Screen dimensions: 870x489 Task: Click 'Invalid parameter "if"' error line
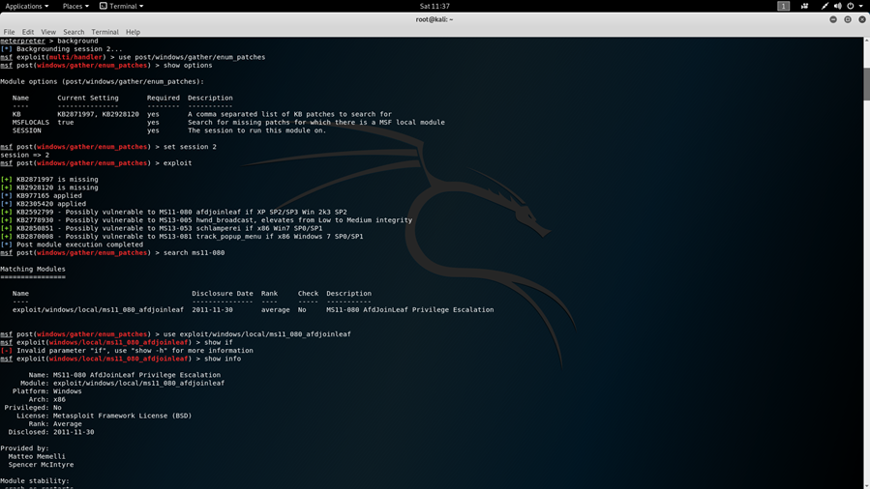[x=127, y=351]
